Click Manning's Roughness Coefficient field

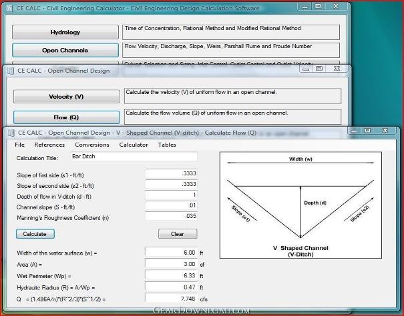coord(171,216)
